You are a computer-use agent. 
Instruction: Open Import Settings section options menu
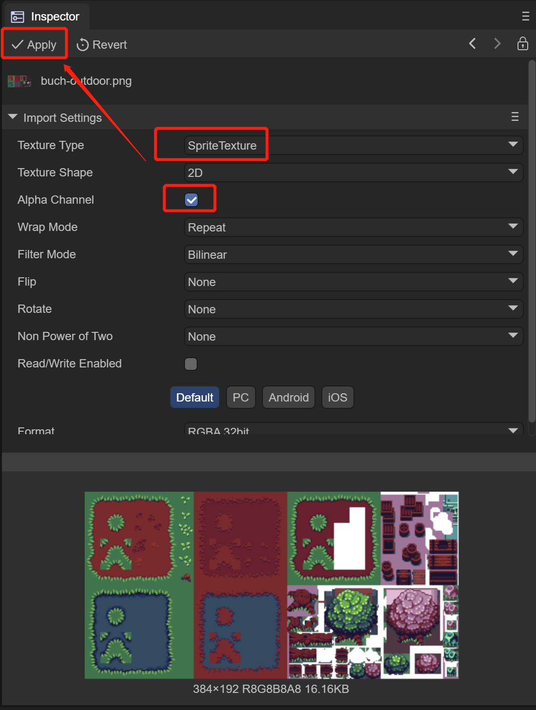(515, 117)
